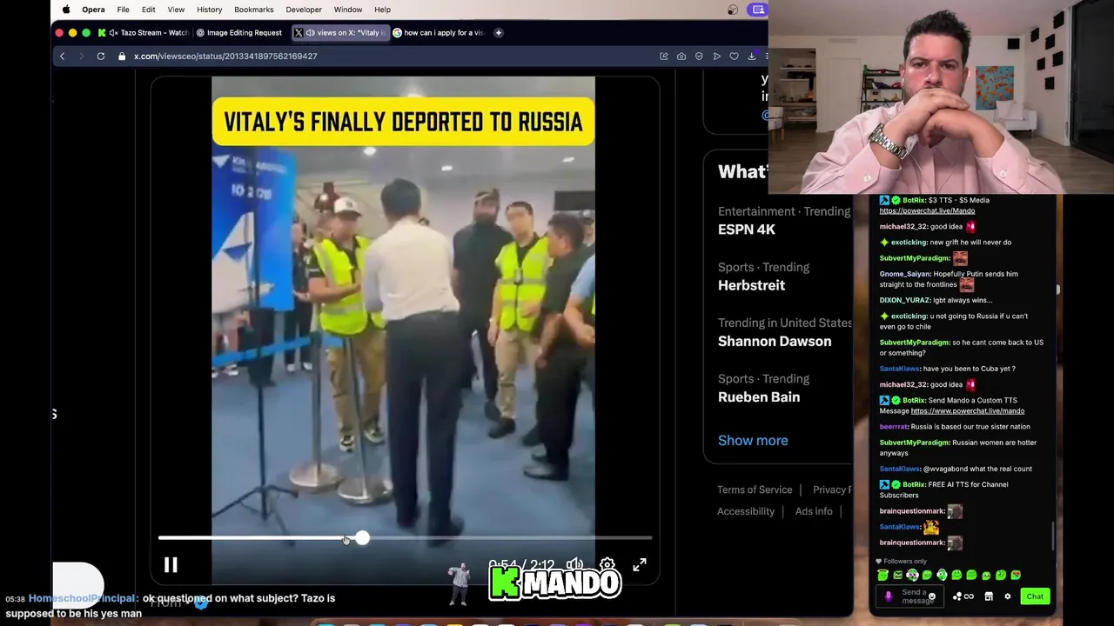Click username DIXON_YURAZ in chat
Image resolution: width=1114 pixels, height=626 pixels.
tap(905, 300)
